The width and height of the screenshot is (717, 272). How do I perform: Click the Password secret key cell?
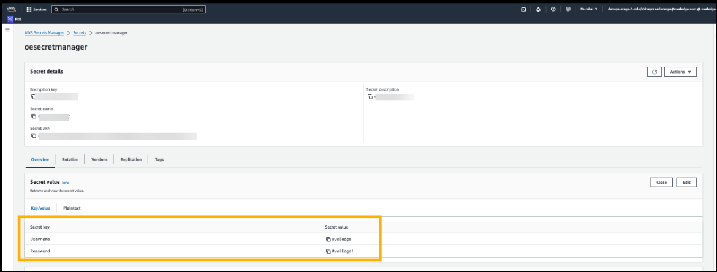40,251
